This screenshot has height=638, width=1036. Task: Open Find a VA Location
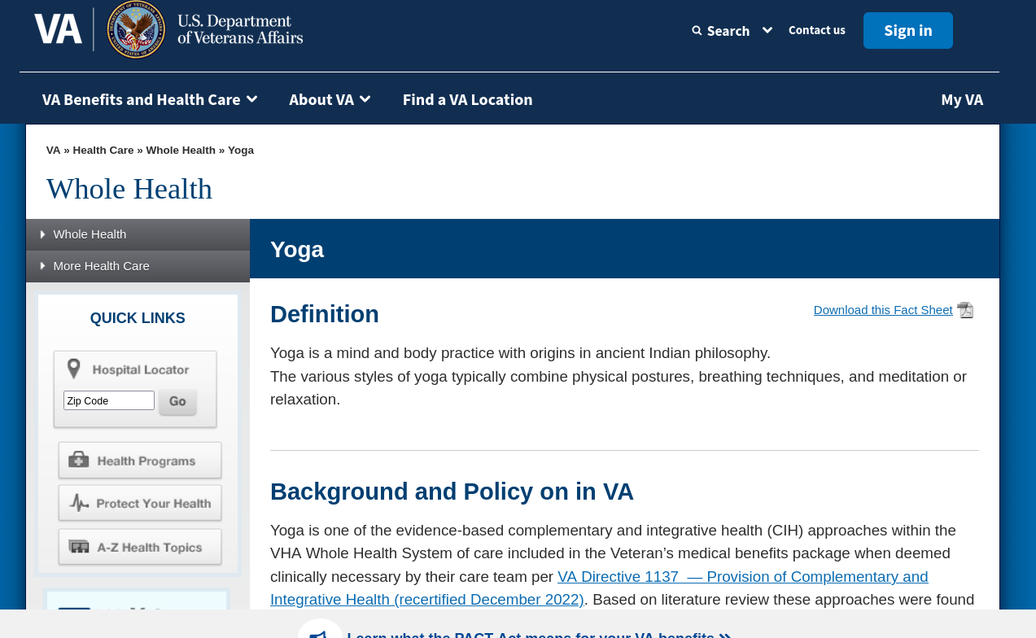(x=467, y=99)
